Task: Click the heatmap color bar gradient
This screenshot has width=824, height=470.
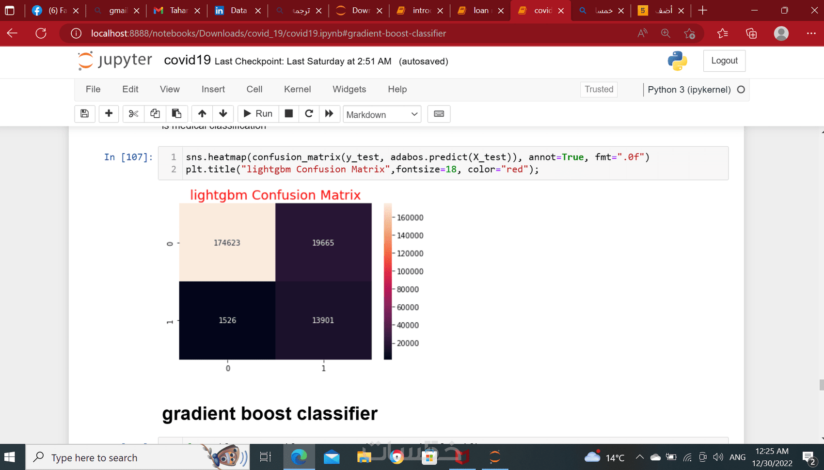Action: [388, 282]
